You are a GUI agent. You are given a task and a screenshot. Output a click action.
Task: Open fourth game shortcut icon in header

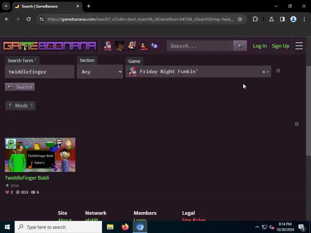(x=143, y=46)
